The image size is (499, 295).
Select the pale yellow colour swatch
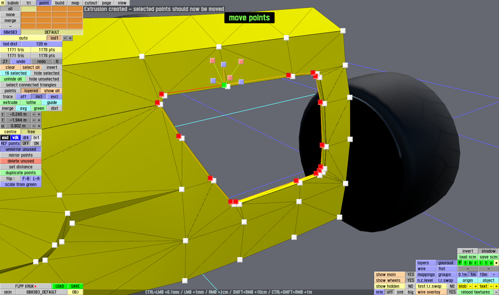[x=29, y=9]
